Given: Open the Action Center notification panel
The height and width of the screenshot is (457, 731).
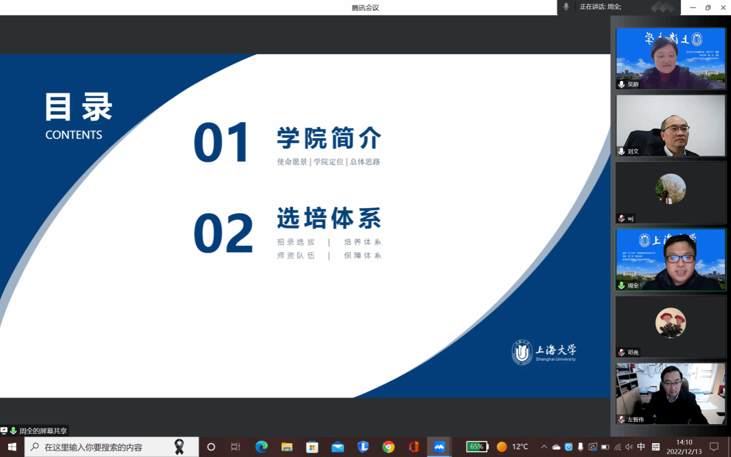Looking at the screenshot, I should 714,446.
